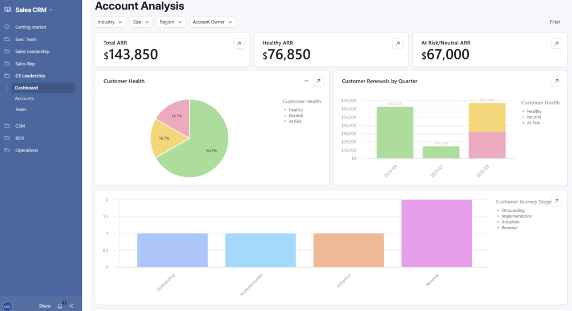Open the Size filter dropdown
The width and height of the screenshot is (572, 311).
coord(141,22)
